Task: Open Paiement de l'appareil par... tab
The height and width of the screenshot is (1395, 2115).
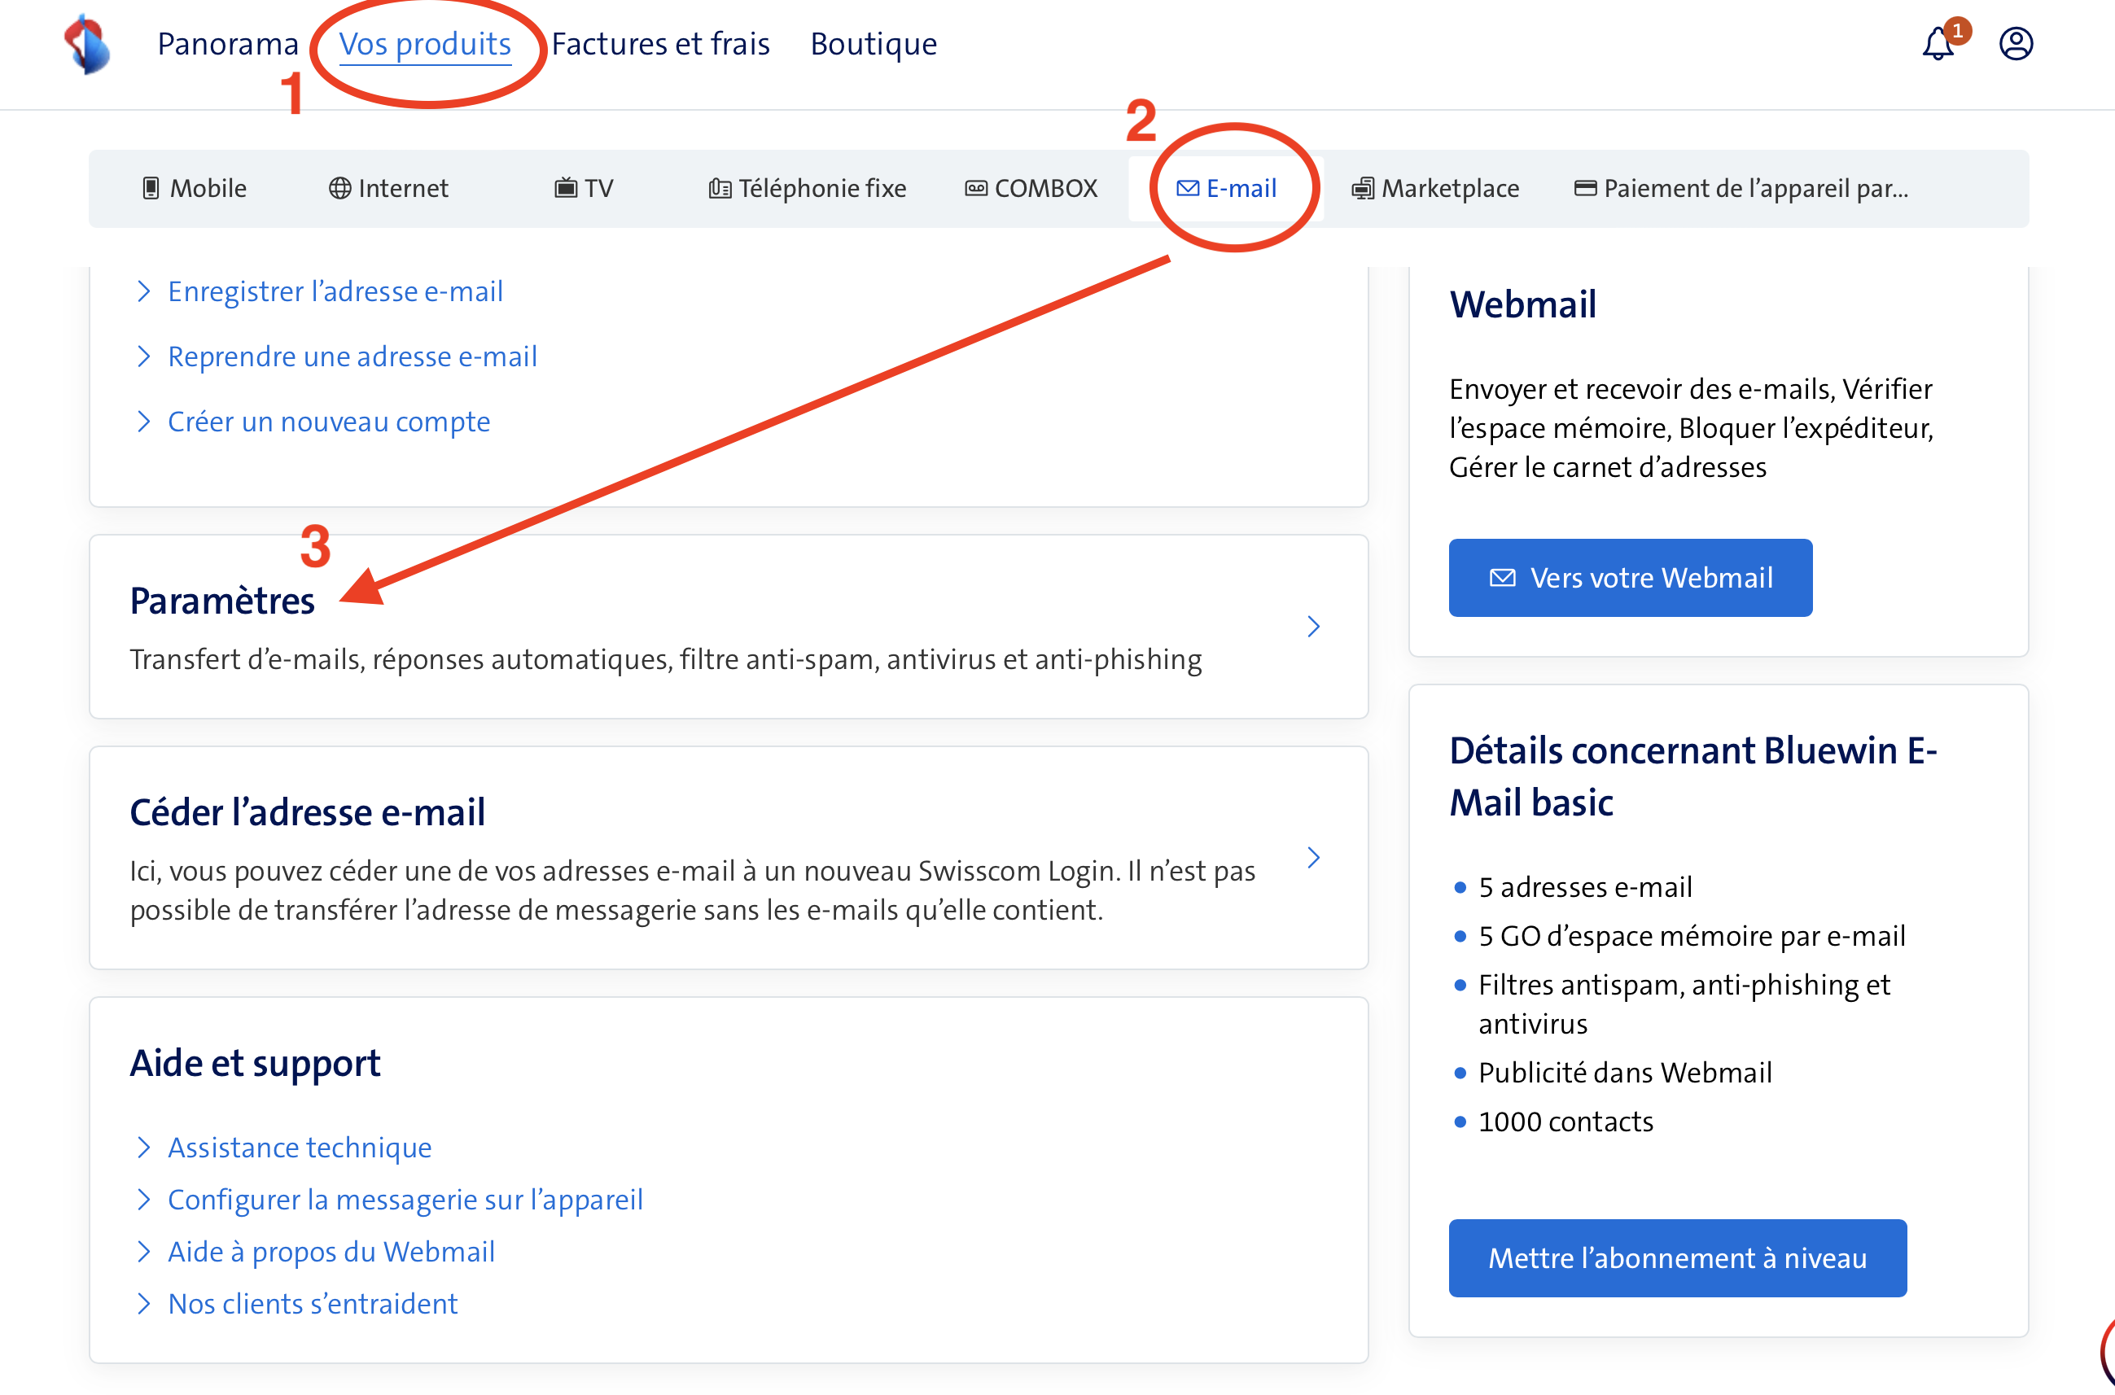Action: [x=1741, y=189]
